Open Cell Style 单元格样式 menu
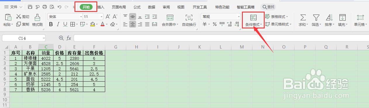 coord(278,24)
